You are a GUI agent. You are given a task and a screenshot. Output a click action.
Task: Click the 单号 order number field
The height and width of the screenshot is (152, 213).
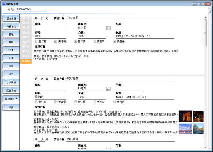(31, 10)
